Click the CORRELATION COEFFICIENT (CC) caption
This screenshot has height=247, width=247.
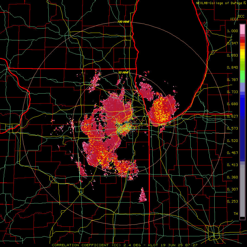click(x=86, y=245)
